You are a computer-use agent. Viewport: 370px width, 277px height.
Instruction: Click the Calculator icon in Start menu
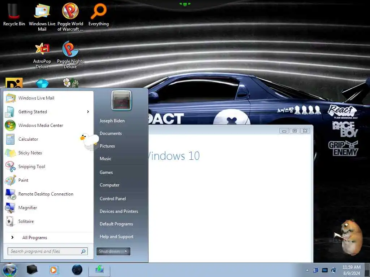10,139
